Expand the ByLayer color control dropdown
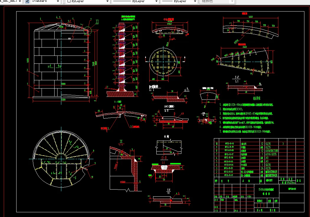This screenshot has width=310, height=217. tap(107, 1)
